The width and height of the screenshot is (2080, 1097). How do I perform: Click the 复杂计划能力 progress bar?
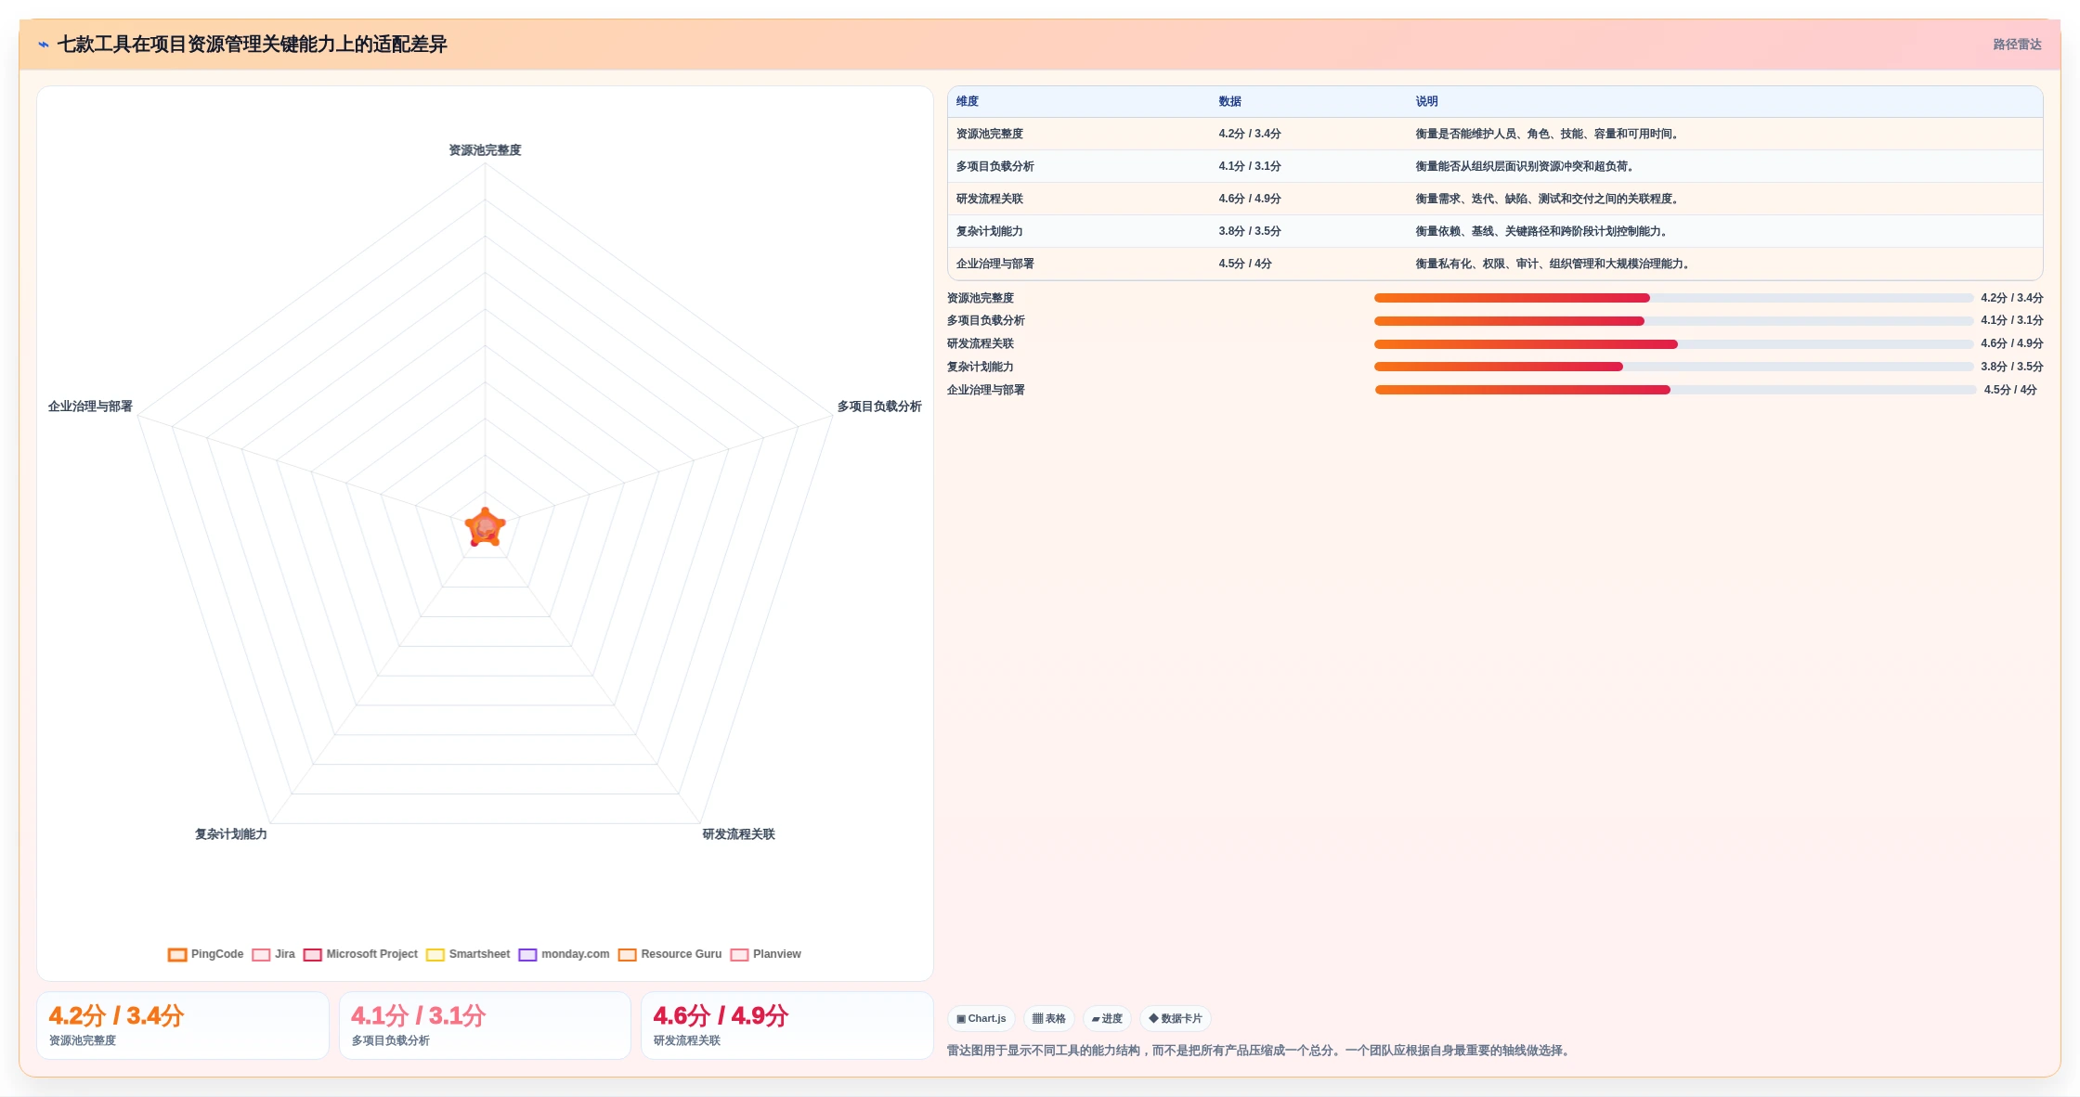click(1673, 367)
